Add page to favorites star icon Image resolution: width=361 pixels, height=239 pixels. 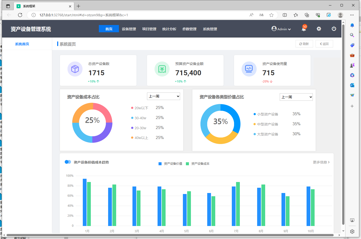tap(271, 15)
